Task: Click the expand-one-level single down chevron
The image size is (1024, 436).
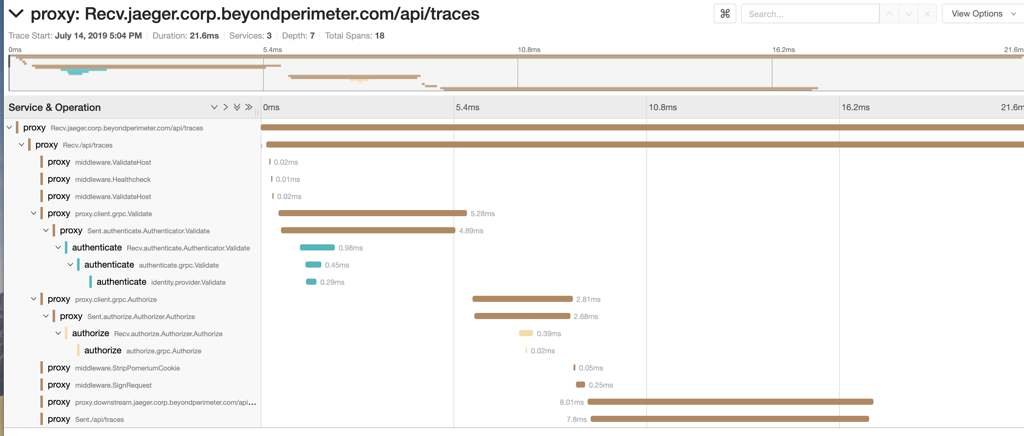Action: pos(214,107)
